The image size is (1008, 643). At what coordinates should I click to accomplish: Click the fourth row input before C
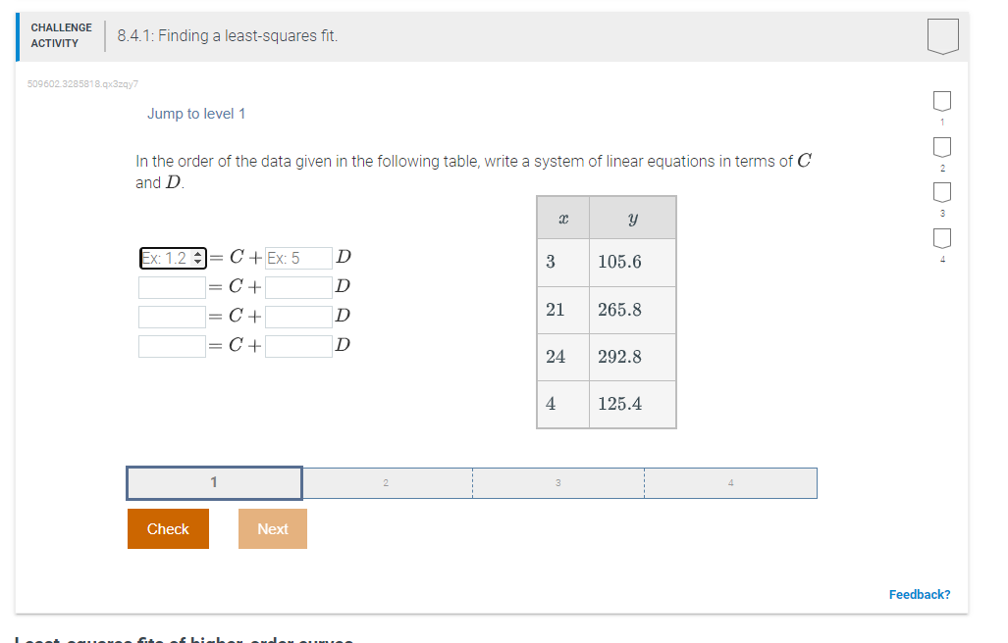(172, 345)
